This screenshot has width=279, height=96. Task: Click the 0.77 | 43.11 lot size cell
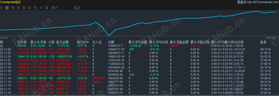coord(38,89)
